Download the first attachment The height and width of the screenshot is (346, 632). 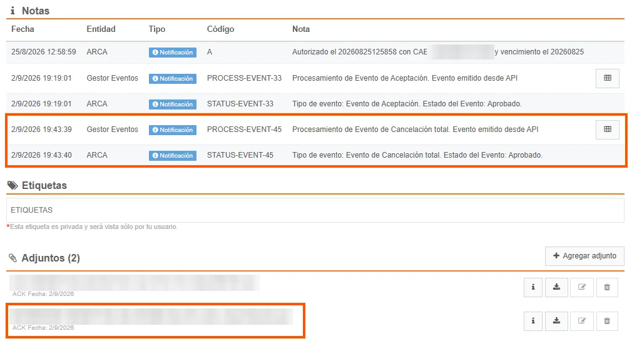[556, 287]
